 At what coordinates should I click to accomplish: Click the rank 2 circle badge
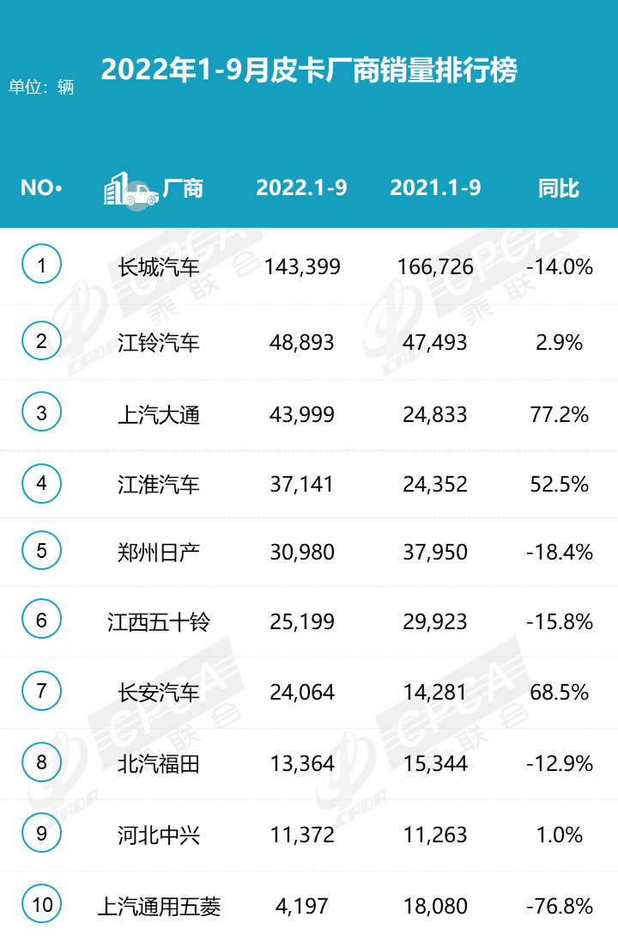click(42, 341)
